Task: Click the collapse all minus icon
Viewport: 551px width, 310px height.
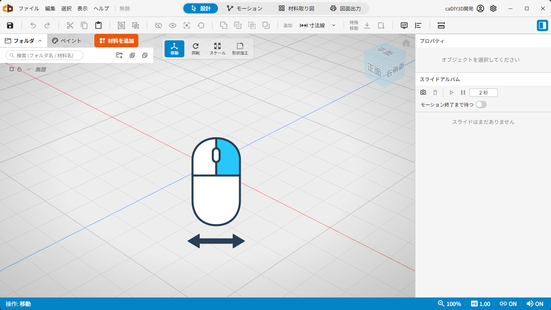Action: tap(145, 55)
